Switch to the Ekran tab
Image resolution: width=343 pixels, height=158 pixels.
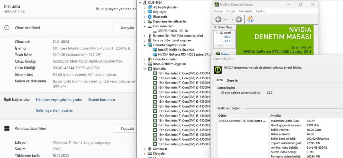[219, 80]
